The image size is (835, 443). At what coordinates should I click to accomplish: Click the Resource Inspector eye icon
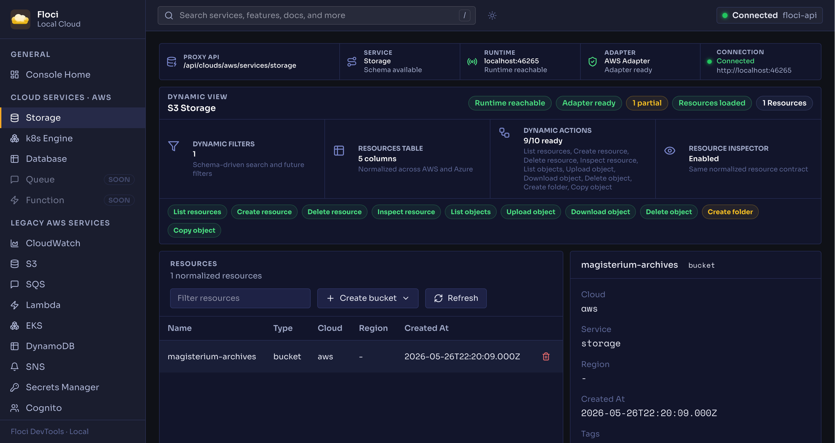pyautogui.click(x=670, y=151)
